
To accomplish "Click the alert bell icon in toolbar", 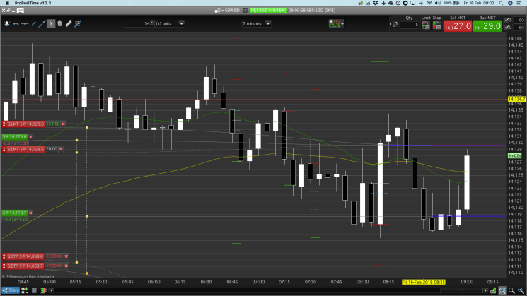I will pos(6,23).
